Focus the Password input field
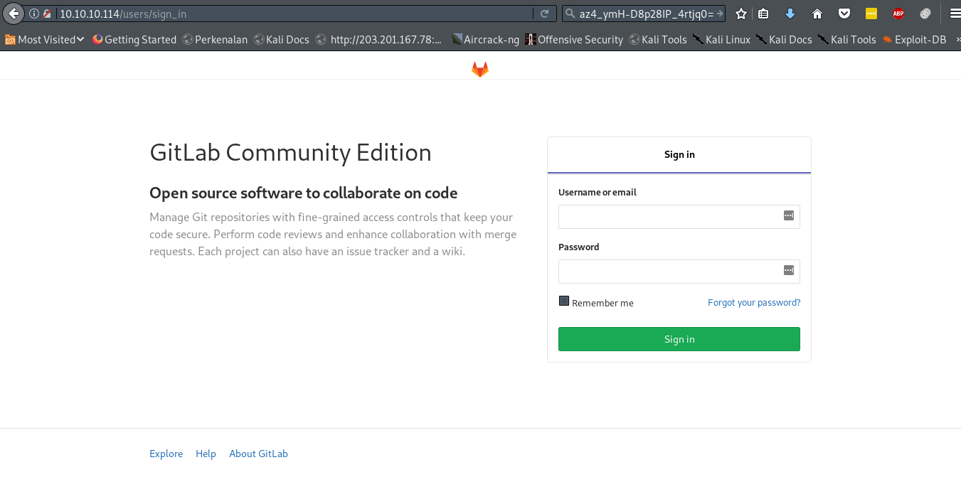This screenshot has width=961, height=482. [679, 272]
